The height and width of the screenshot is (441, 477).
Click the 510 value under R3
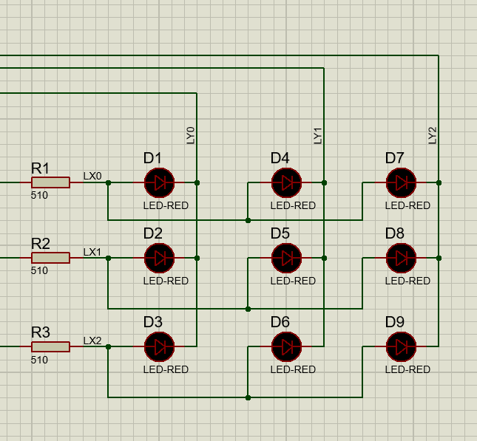tap(39, 360)
